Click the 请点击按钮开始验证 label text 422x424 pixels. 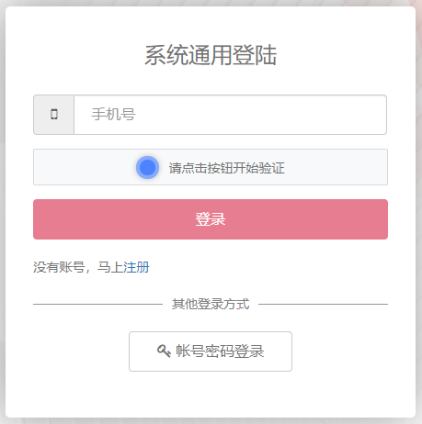(226, 168)
